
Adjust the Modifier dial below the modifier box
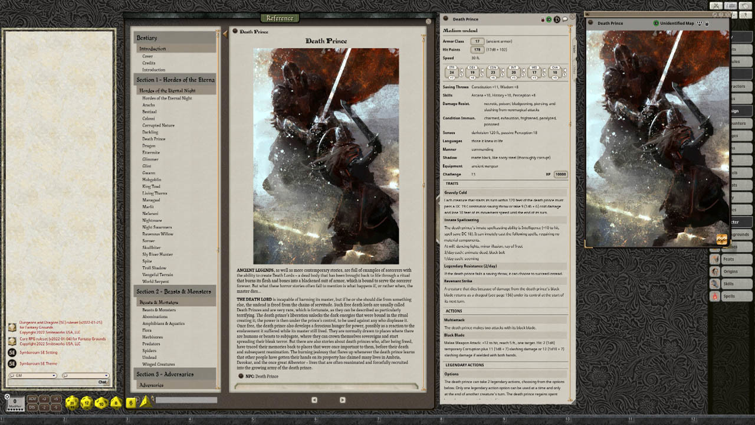coord(14,410)
